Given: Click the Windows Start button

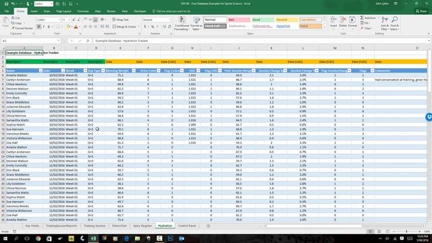Looking at the screenshot, I should click(5, 238).
